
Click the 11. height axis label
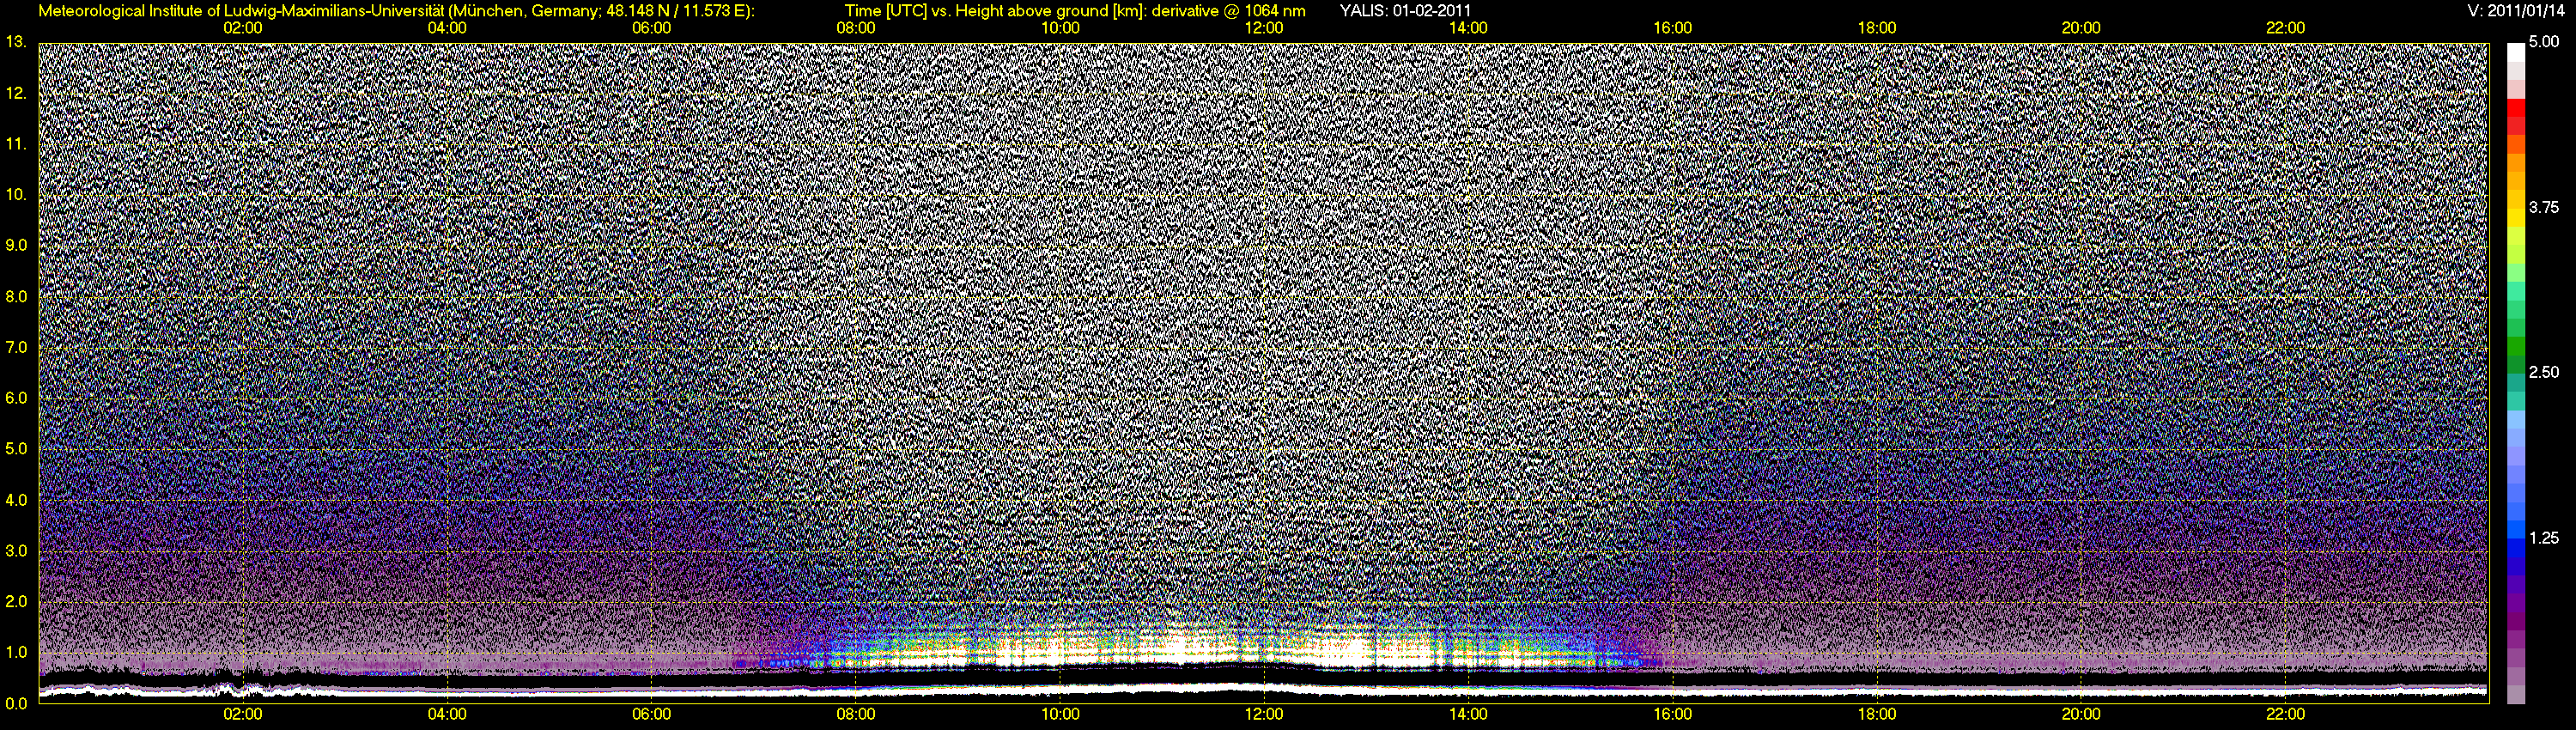(x=16, y=144)
